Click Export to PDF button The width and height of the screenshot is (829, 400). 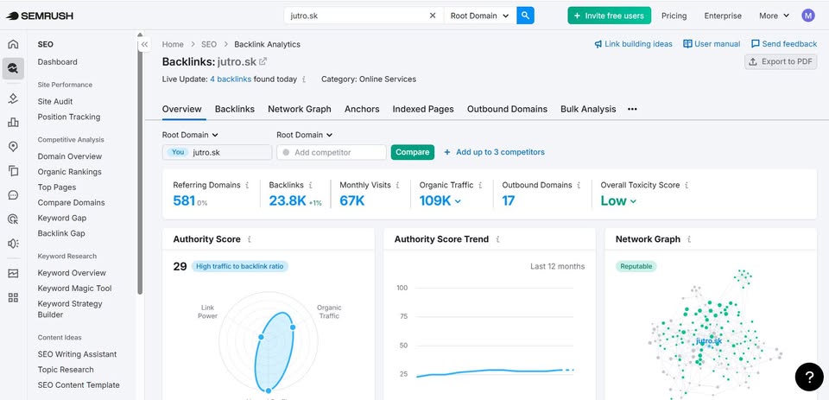(x=781, y=61)
